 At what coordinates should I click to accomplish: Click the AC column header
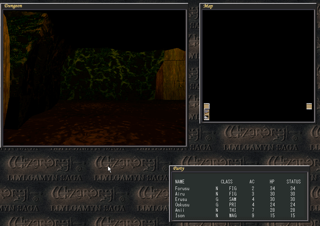(252, 182)
